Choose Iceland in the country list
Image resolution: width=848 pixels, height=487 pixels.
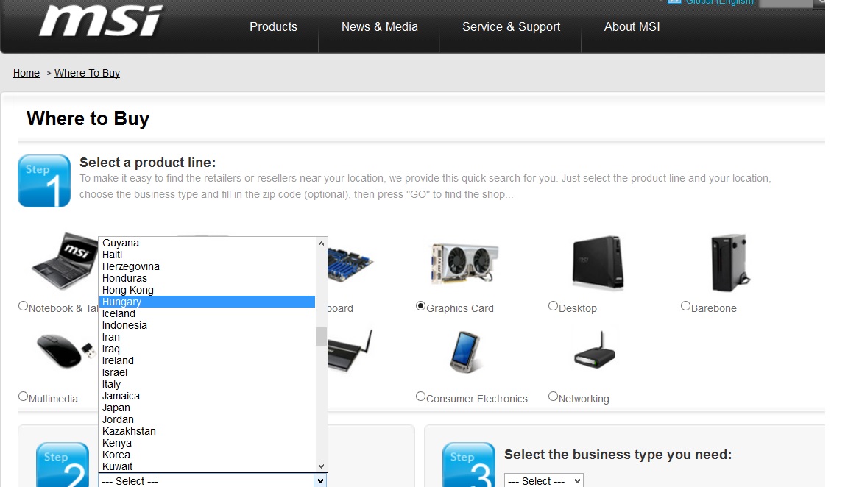click(207, 313)
